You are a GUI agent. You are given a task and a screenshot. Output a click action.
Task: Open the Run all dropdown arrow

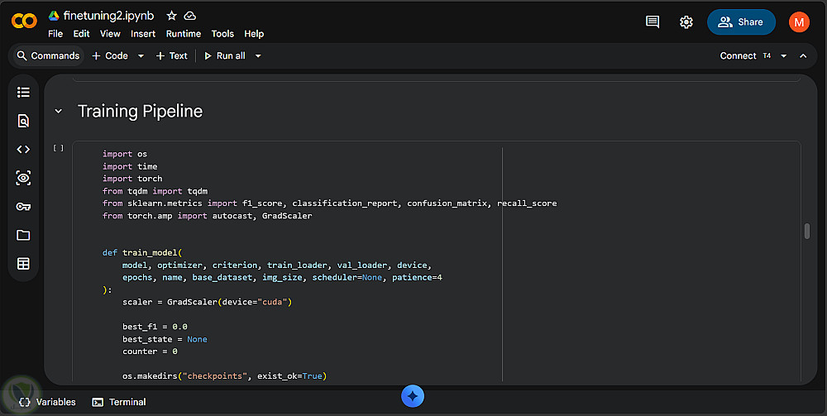pos(258,56)
